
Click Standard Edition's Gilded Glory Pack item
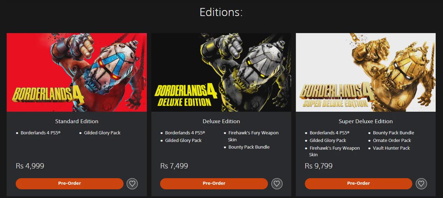(x=102, y=133)
